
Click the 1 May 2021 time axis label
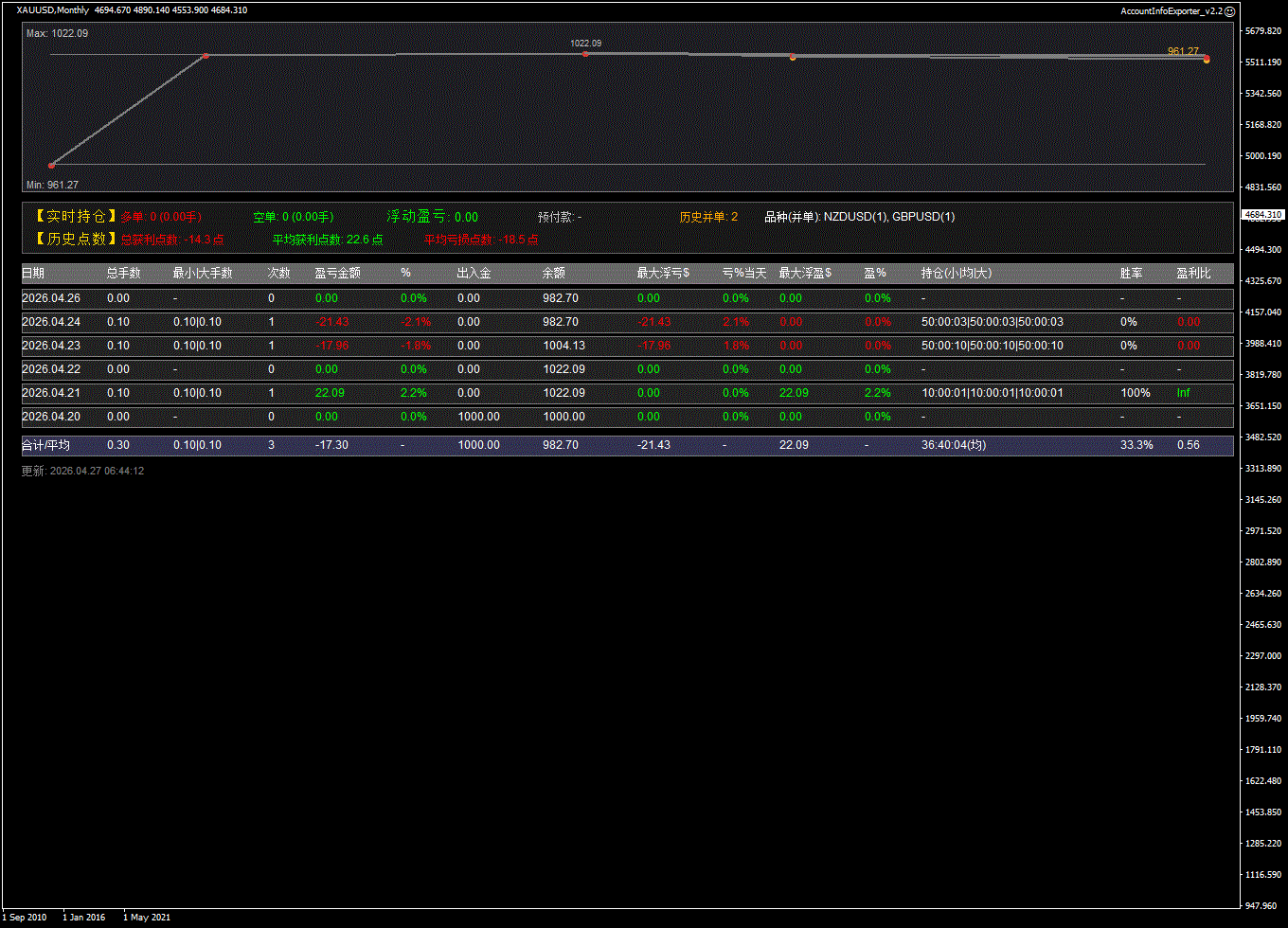point(147,917)
